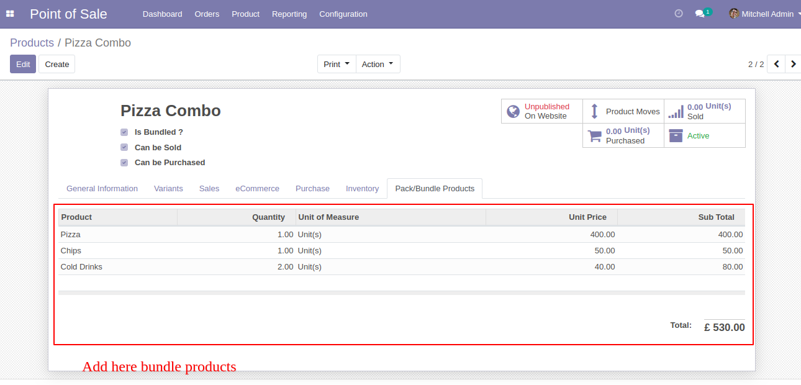Click the shopping cart Purchased icon
801x385 pixels.
point(595,136)
